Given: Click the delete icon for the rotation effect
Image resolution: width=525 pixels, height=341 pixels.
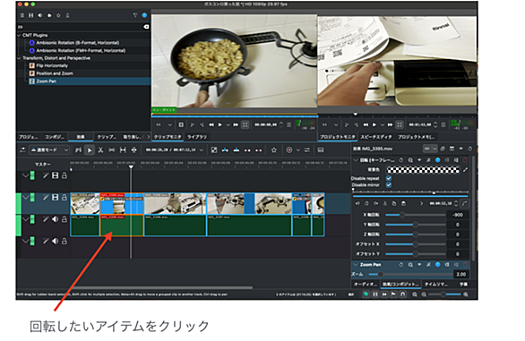Looking at the screenshot, I should [465, 160].
